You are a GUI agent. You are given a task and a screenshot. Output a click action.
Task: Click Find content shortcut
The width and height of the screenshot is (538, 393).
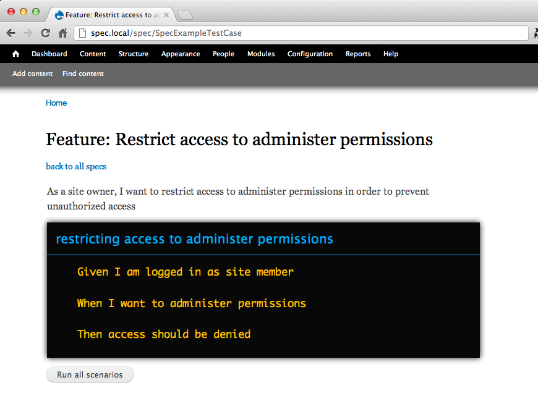pos(83,74)
